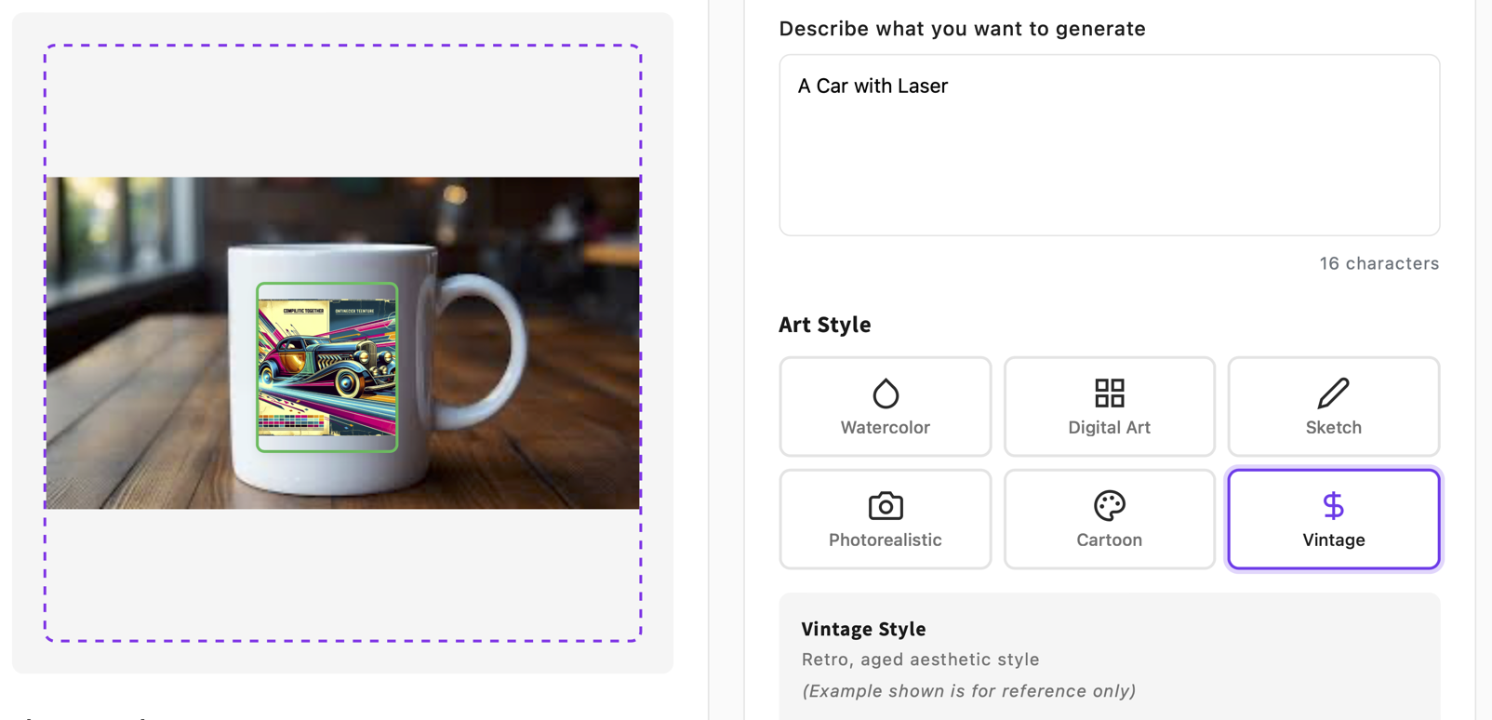Select the Photorealistic camera icon
The width and height of the screenshot is (1492, 720).
coord(885,505)
